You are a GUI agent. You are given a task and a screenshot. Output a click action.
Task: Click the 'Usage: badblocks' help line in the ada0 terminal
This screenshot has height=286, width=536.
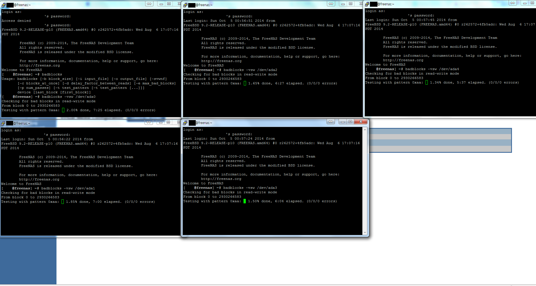point(84,79)
